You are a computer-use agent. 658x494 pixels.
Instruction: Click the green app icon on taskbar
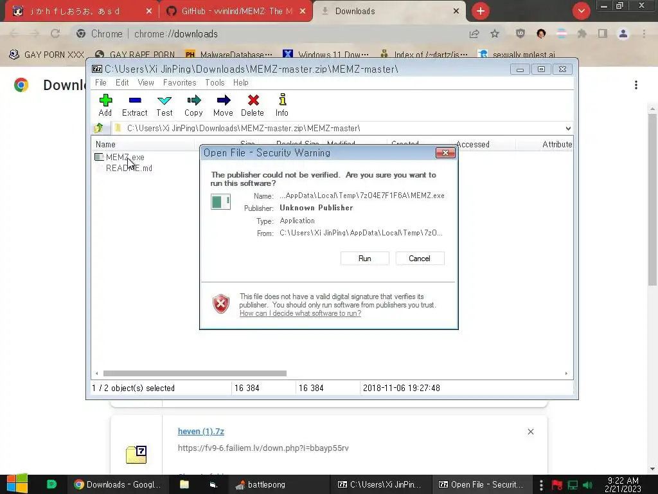coord(51,484)
